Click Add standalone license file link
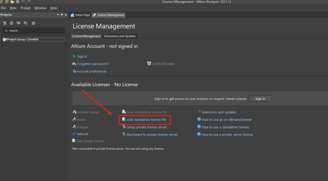The height and width of the screenshot is (181, 328). tap(146, 120)
